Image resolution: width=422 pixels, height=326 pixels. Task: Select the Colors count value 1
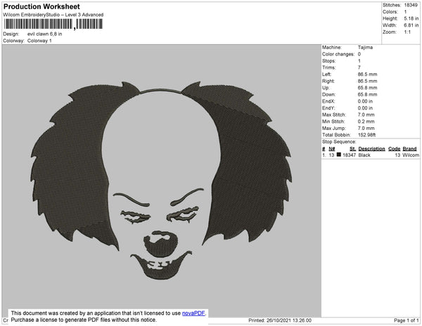click(x=405, y=12)
